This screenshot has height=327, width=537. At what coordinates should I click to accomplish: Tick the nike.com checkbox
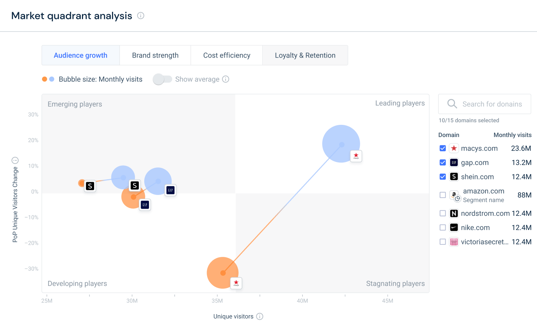(442, 228)
